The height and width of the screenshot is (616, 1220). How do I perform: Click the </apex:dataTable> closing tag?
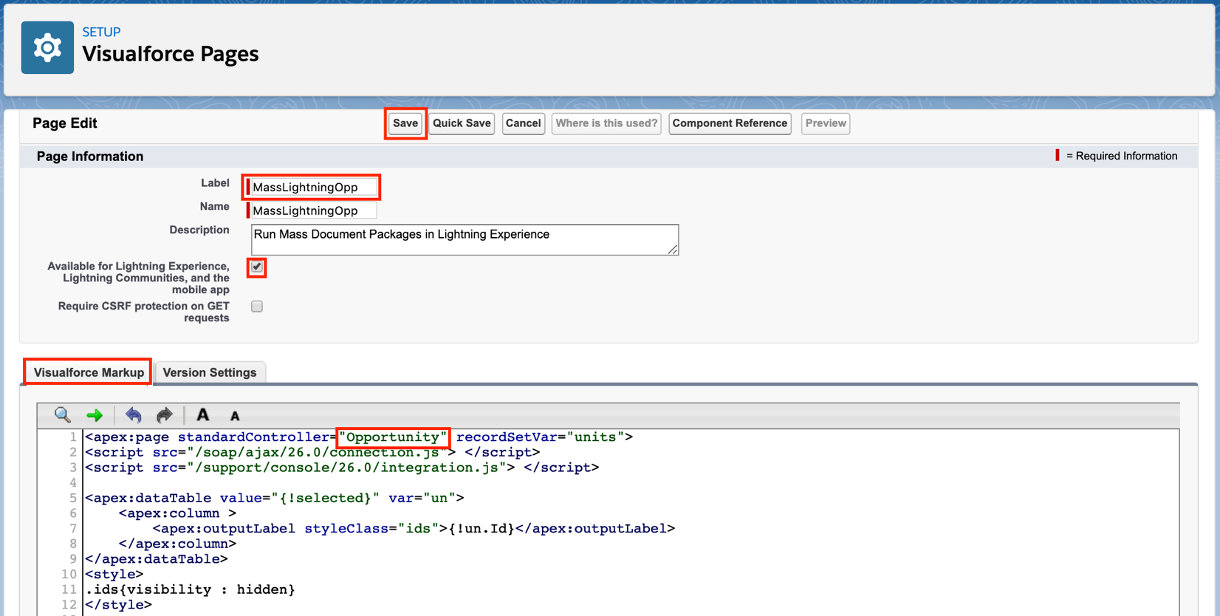click(157, 558)
